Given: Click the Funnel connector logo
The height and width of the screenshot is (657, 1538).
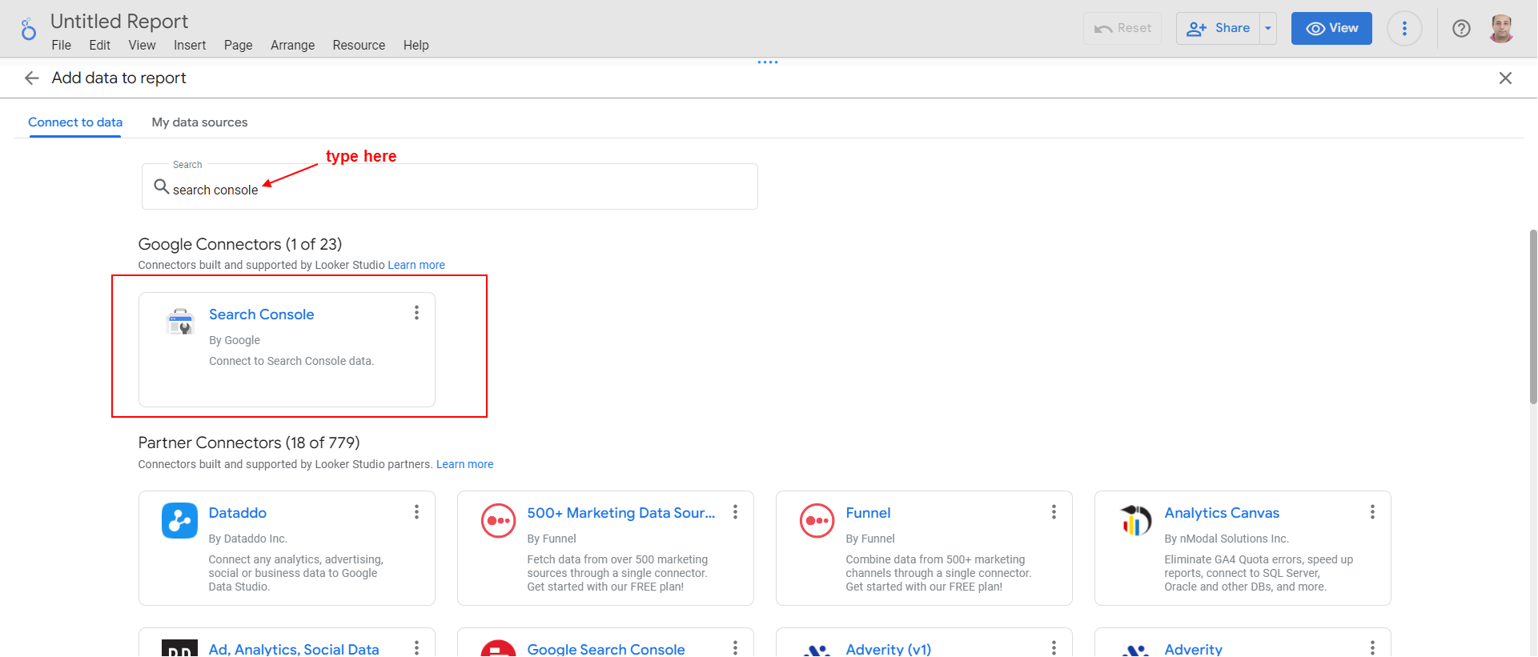Looking at the screenshot, I should 817,520.
